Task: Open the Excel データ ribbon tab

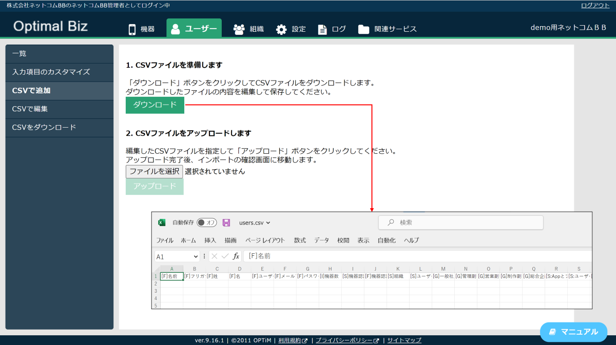Action: pos(321,240)
